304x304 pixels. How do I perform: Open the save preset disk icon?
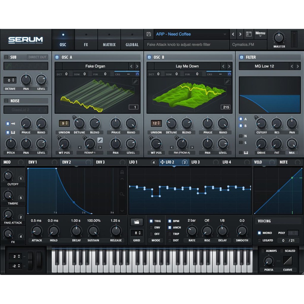tap(149, 34)
